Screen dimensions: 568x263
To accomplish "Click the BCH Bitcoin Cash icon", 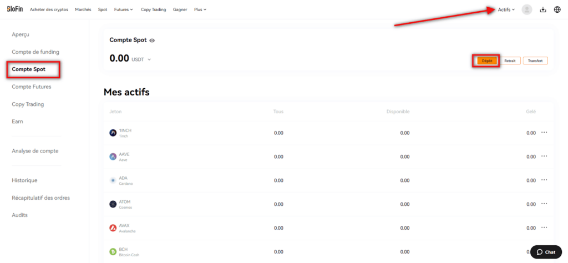I will tap(113, 252).
